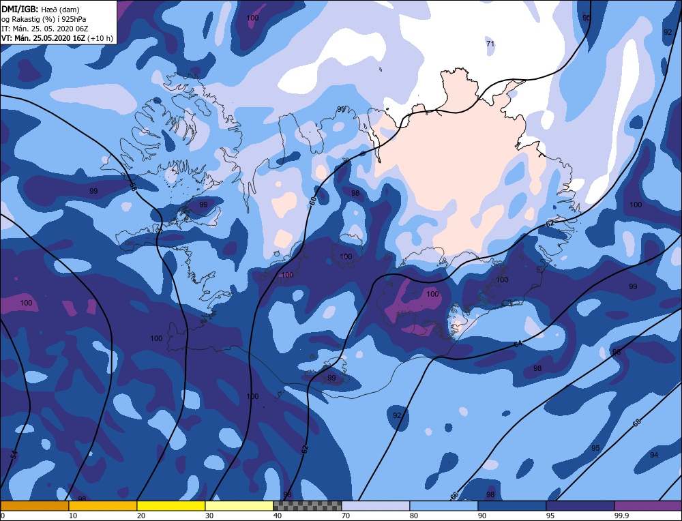The image size is (682, 521).
Task: Click the contour label '68'
Action: (637, 423)
